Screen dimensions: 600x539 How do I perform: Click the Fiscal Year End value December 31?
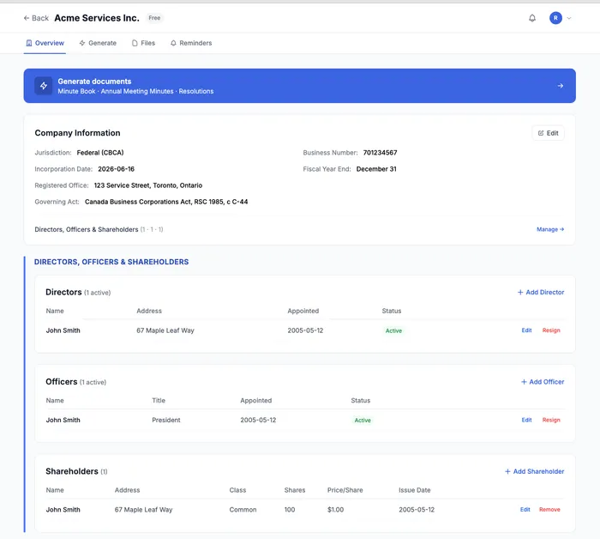coord(376,169)
